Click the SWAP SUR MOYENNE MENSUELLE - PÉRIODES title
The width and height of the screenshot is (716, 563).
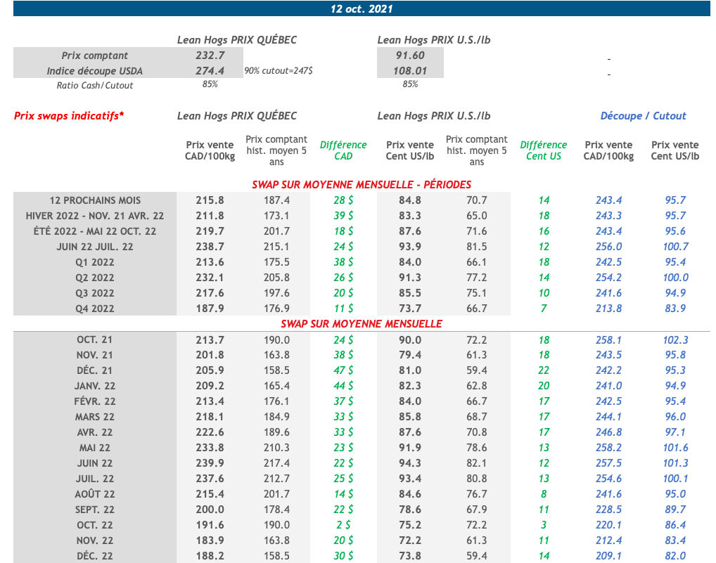(x=362, y=185)
